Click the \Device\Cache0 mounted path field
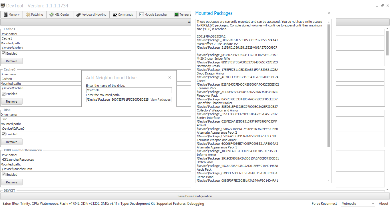This screenshot has height=207, width=390. [x=41, y=88]
